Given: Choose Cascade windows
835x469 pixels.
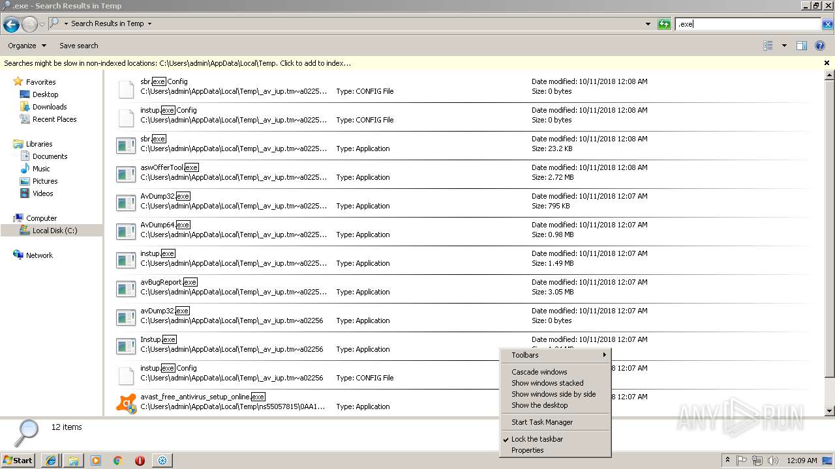Looking at the screenshot, I should [555, 372].
